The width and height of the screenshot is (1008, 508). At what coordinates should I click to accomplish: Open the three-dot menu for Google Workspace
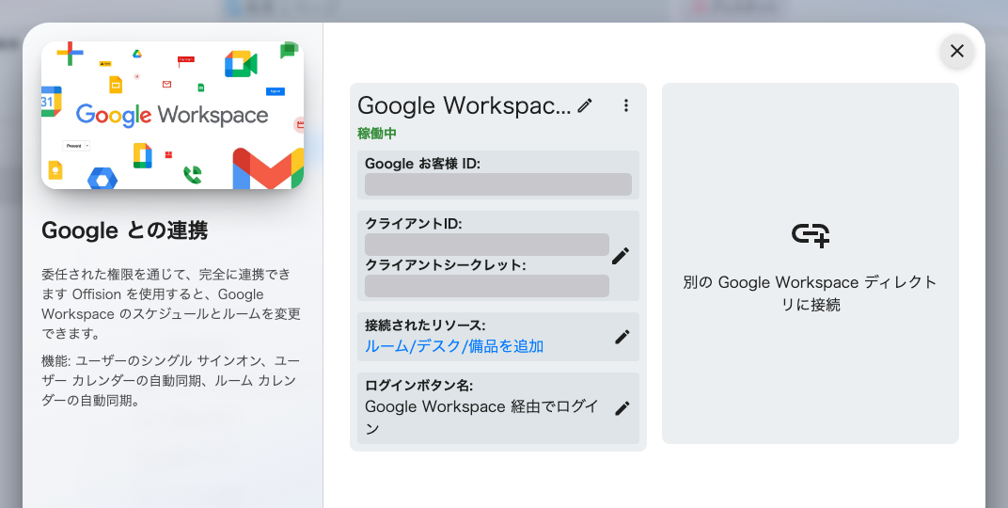(625, 105)
